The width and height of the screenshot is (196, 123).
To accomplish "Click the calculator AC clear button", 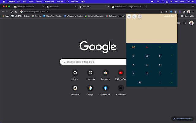I will [x=134, y=47].
